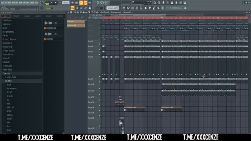Select the playlist paint brush tool
This screenshot has width=251, height=141.
pos(78,12)
